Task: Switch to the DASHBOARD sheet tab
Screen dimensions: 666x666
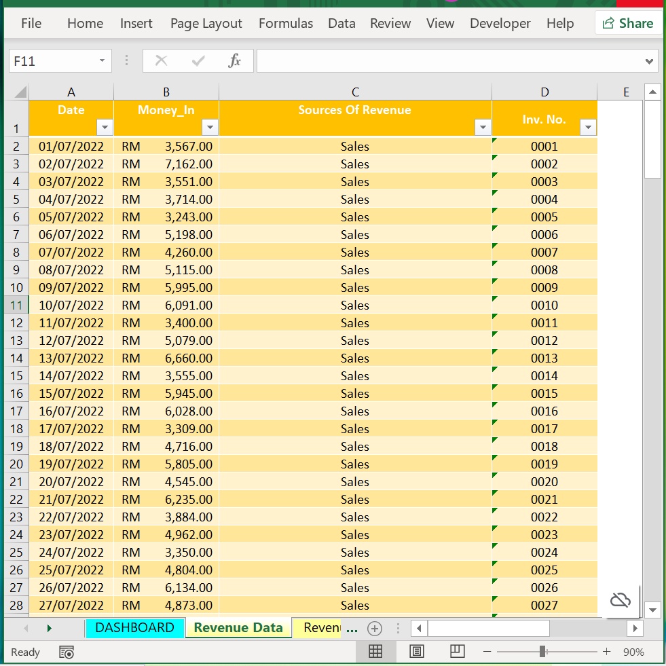Action: click(x=134, y=628)
